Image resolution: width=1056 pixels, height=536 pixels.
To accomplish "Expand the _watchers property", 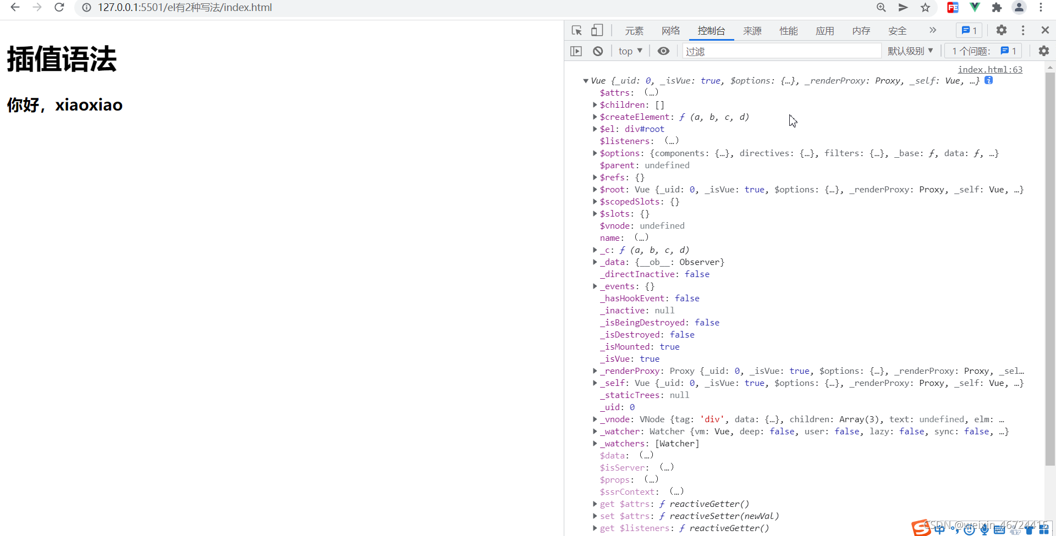I will (x=595, y=443).
